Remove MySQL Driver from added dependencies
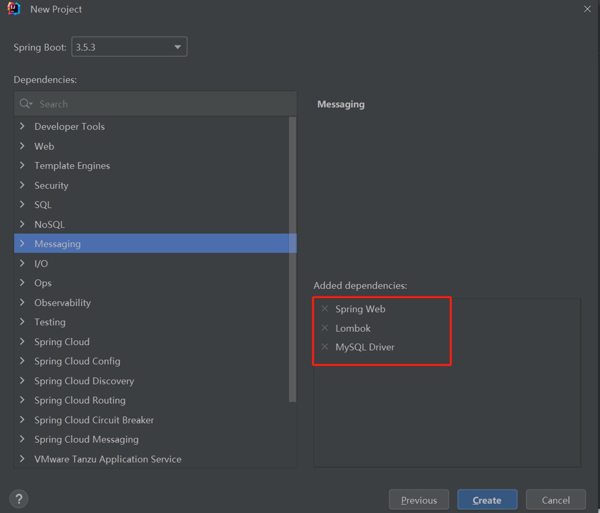This screenshot has width=600, height=513. point(325,346)
